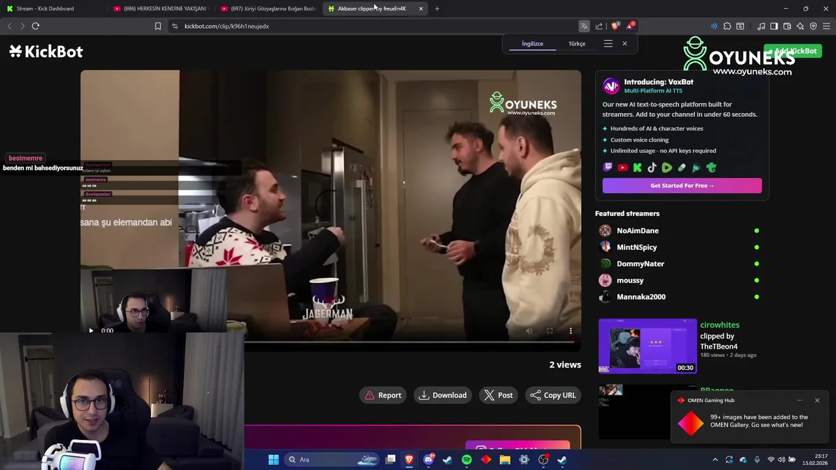Open Leo AI sparkle icon in toolbar
Image resolution: width=836 pixels, height=470 pixels.
[800, 26]
